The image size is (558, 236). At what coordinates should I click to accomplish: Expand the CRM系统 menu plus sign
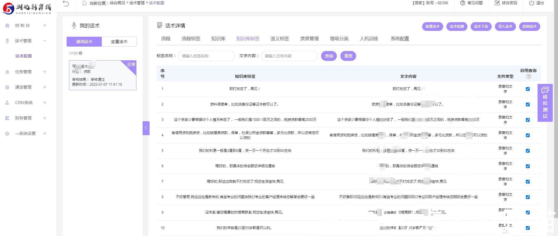pyautogui.click(x=45, y=103)
